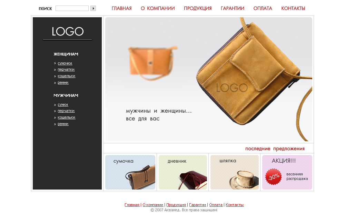Go to Продукция in the top navigation

pyautogui.click(x=198, y=8)
